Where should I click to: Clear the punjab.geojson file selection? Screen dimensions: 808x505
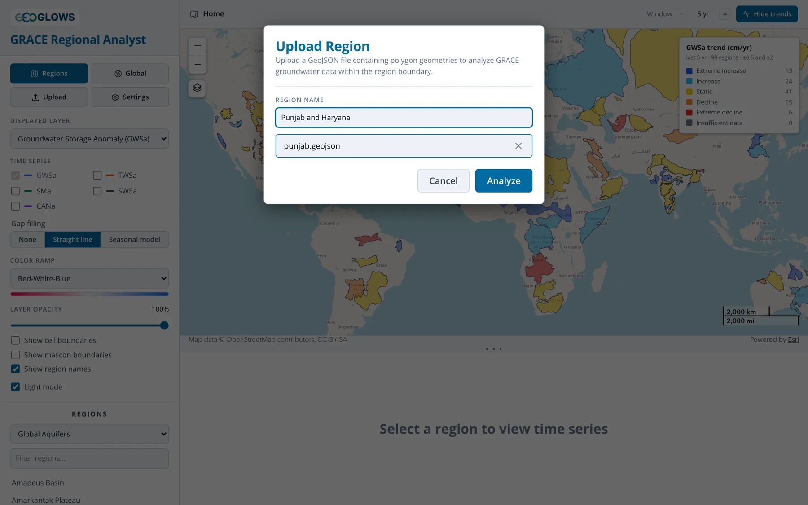coord(518,146)
